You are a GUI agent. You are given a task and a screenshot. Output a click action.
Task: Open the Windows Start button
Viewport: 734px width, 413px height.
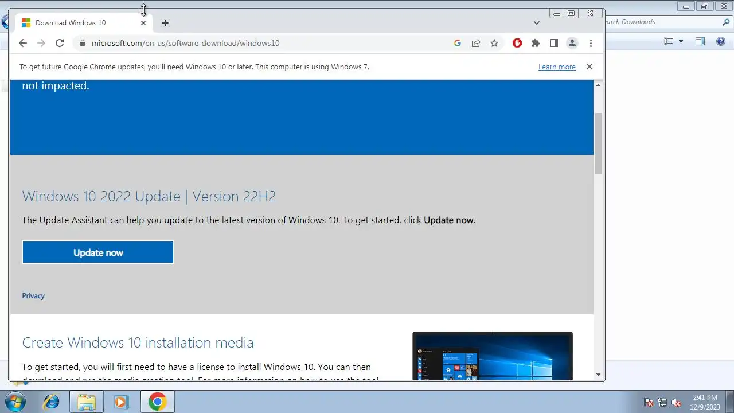(x=14, y=402)
